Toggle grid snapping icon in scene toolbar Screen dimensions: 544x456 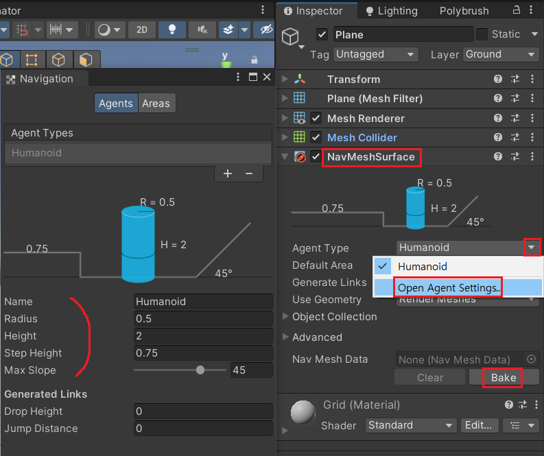click(21, 29)
